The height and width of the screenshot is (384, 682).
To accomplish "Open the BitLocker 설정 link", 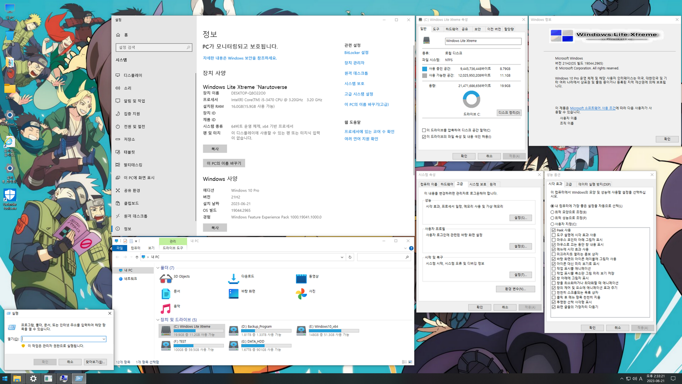I will pyautogui.click(x=356, y=53).
